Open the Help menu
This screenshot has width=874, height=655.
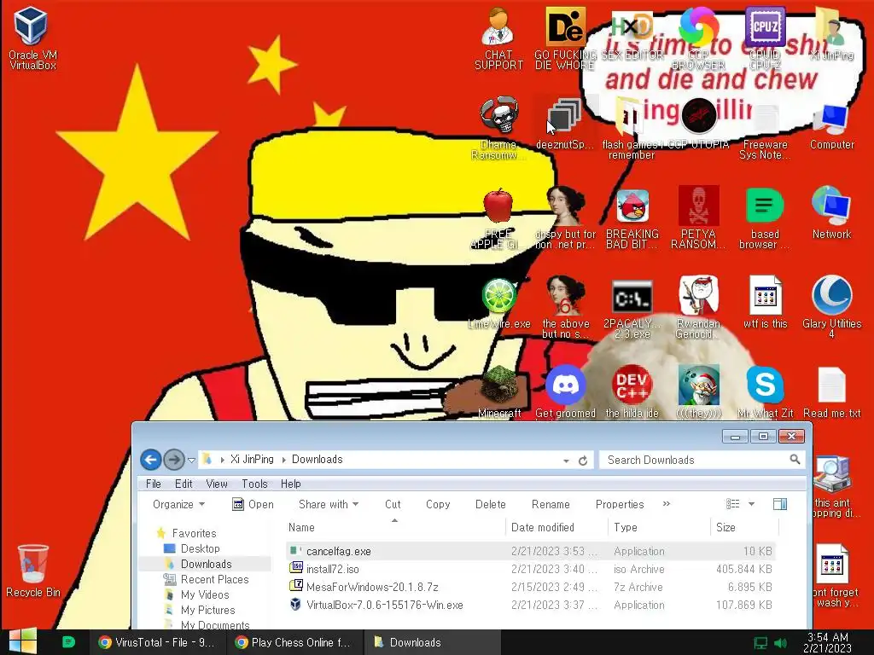(290, 484)
